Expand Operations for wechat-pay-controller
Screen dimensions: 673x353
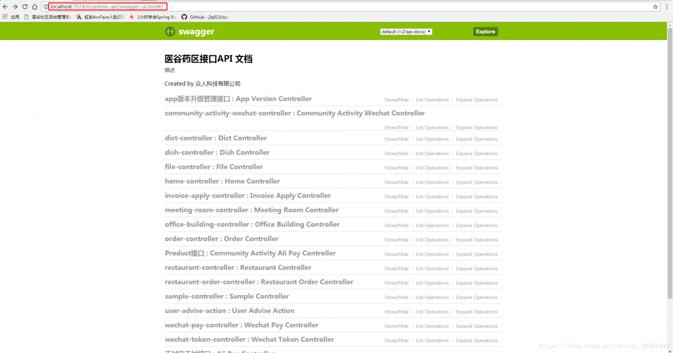tap(477, 326)
